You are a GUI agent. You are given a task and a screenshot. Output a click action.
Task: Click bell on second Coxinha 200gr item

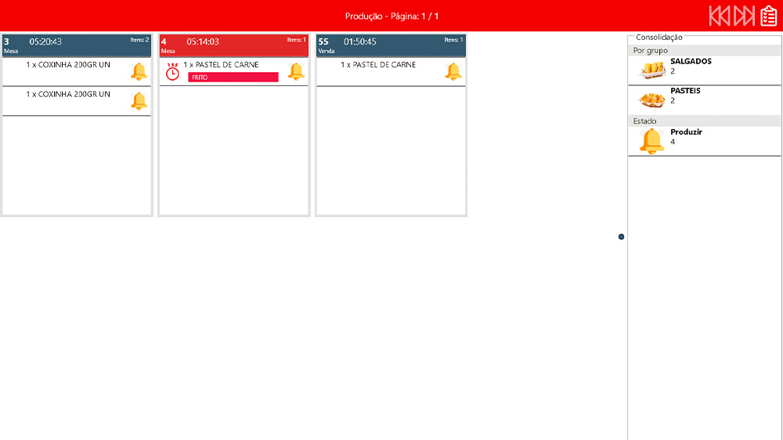139,101
